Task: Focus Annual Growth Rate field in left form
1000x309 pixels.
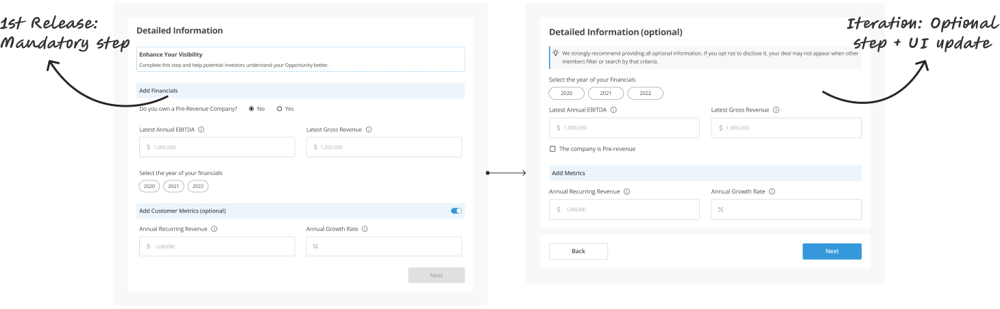Action: [x=384, y=246]
